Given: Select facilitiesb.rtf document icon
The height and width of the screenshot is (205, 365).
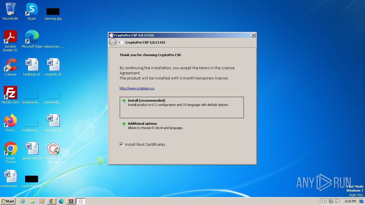Looking at the screenshot, I should 32,67.
